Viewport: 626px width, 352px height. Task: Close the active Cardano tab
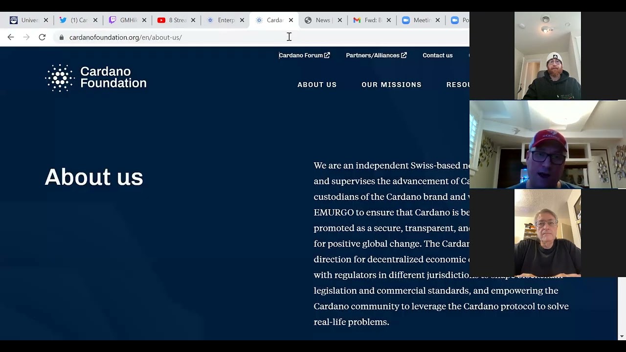[291, 20]
